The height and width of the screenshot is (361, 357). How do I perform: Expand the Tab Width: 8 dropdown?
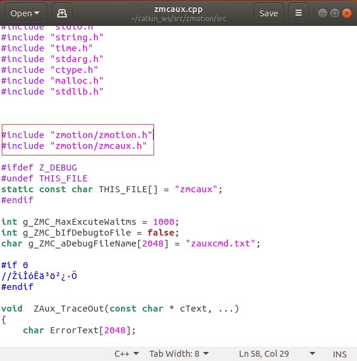click(179, 353)
